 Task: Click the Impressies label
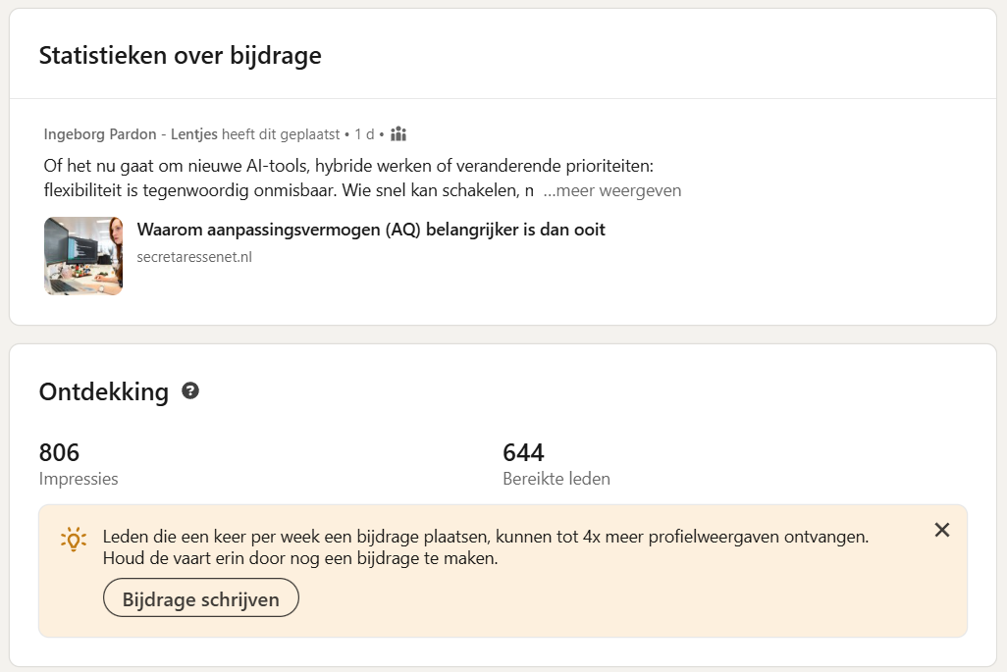pos(79,479)
